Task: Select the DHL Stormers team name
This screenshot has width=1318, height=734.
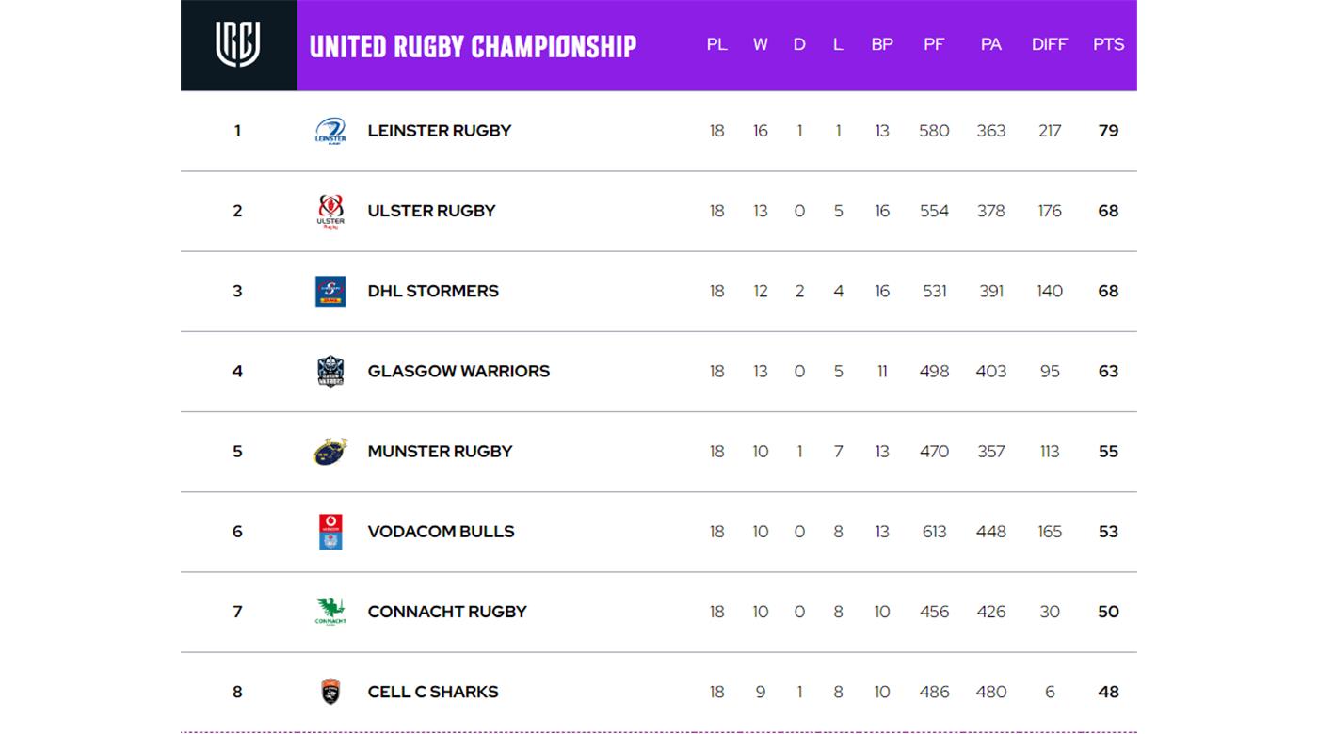Action: 433,291
